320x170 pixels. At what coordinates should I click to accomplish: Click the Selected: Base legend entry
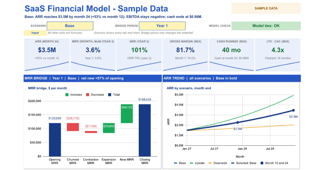(x=244, y=163)
